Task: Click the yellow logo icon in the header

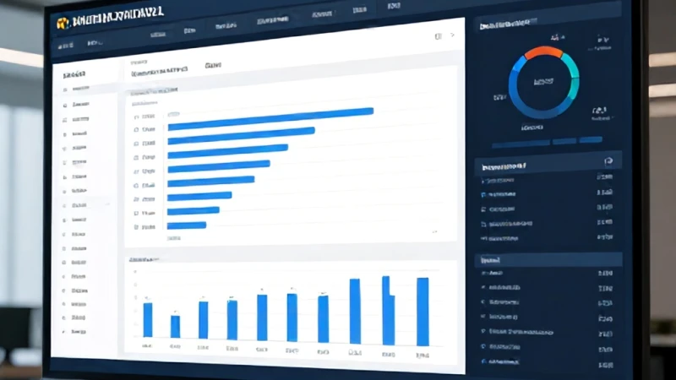Action: (x=63, y=24)
